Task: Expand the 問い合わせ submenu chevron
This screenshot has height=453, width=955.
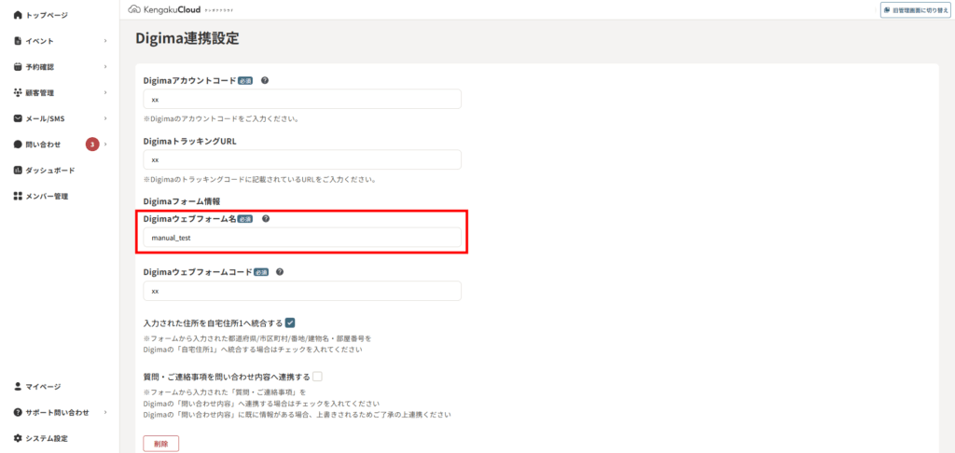Action: [105, 144]
